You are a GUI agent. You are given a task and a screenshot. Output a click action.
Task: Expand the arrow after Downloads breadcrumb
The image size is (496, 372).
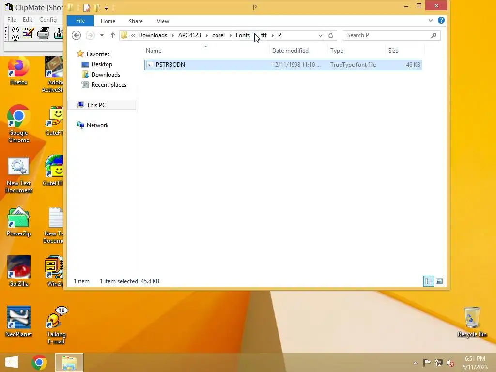(173, 35)
